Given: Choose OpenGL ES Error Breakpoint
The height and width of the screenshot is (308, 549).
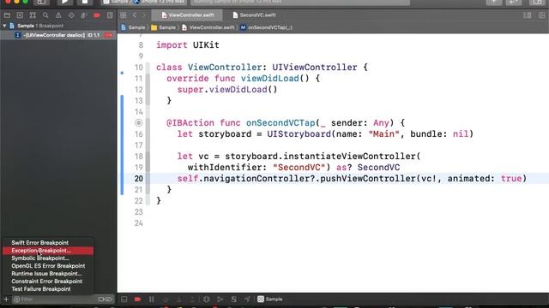Looking at the screenshot, I should (48, 266).
